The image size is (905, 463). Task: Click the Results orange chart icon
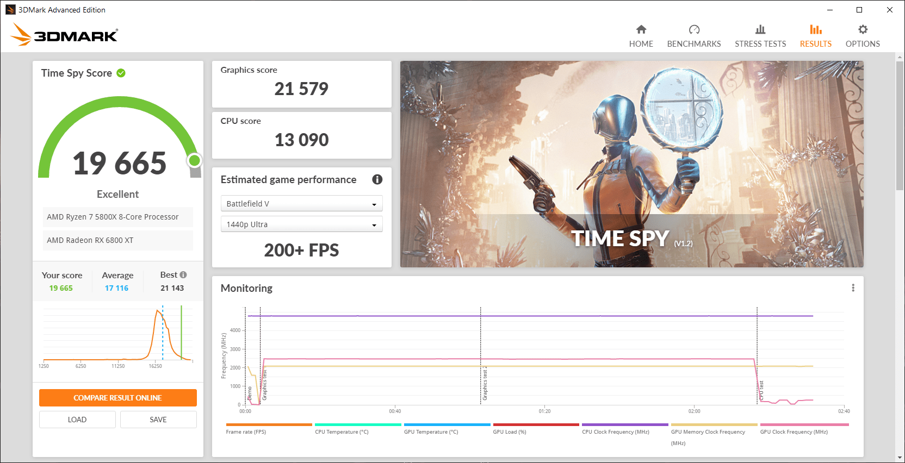(815, 29)
